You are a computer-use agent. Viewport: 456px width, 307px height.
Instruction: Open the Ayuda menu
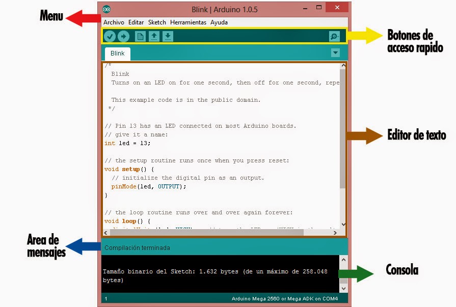219,22
